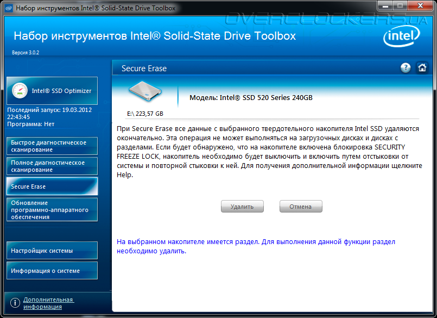Click the Secure Erase panel heading
The height and width of the screenshot is (318, 437).
[x=144, y=68]
